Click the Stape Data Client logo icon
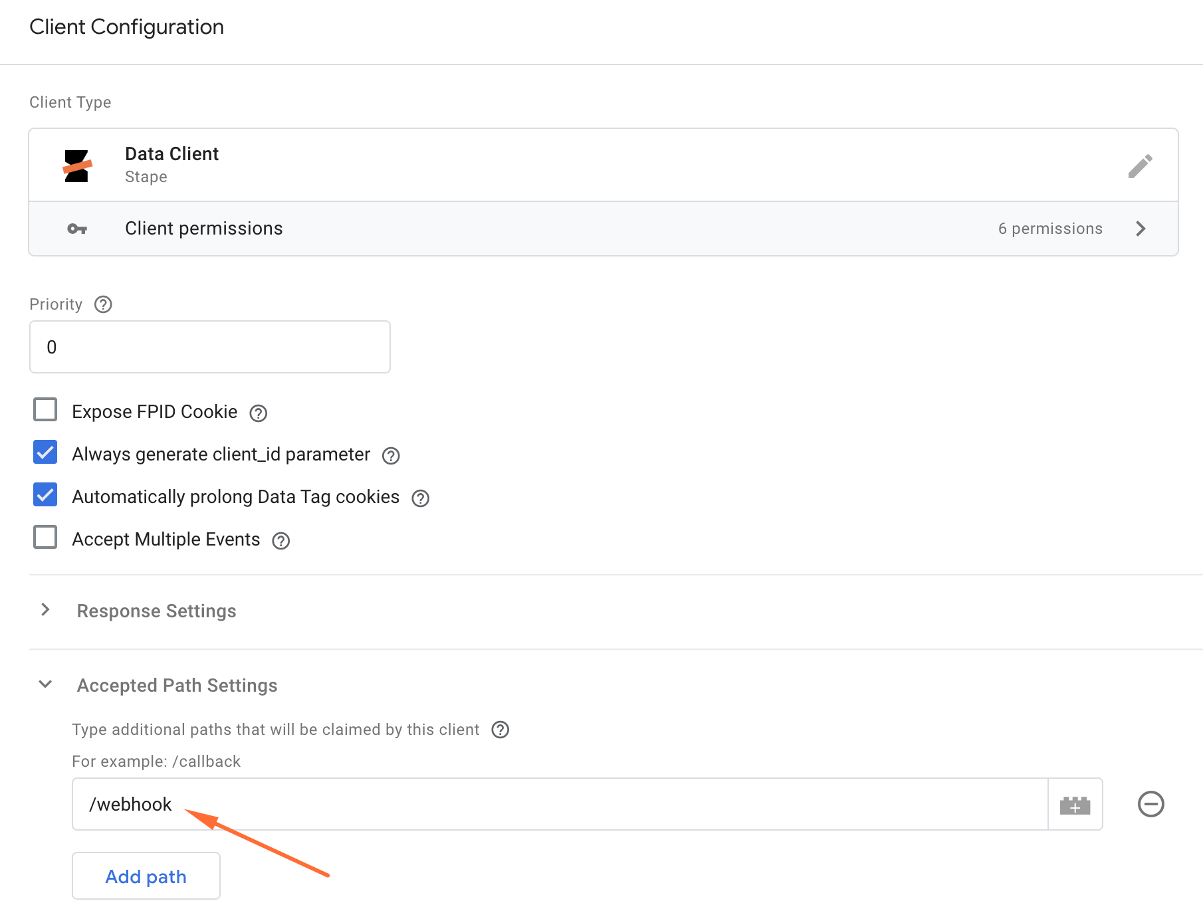This screenshot has height=913, width=1203. point(77,165)
